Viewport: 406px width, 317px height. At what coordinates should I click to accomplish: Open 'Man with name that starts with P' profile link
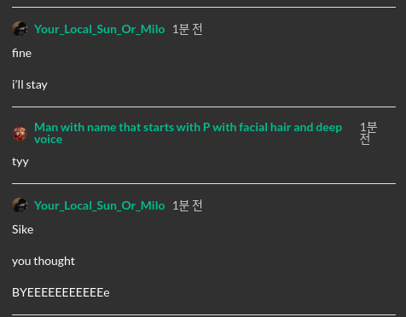[188, 133]
